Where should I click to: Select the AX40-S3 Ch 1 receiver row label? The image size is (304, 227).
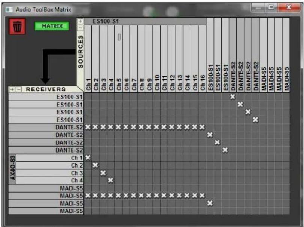[x=50, y=158]
